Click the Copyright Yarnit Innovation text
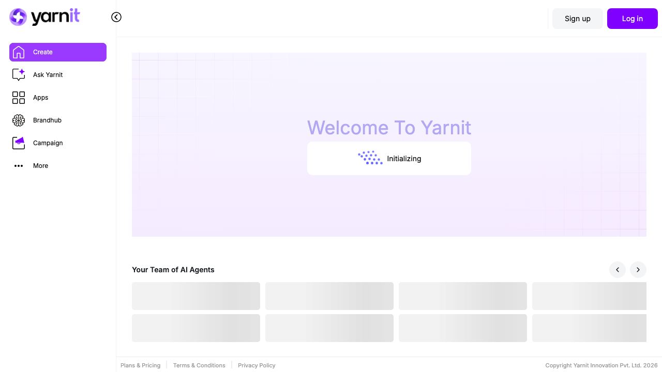The image size is (662, 372). pyautogui.click(x=601, y=365)
